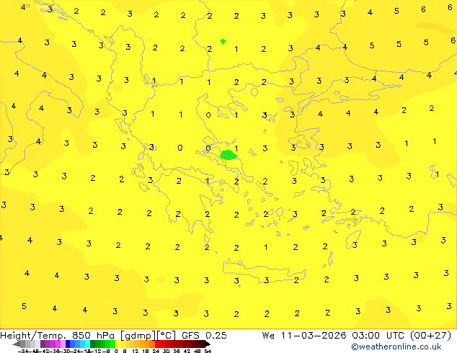Pick the light pink swatch on the scale

63,344
